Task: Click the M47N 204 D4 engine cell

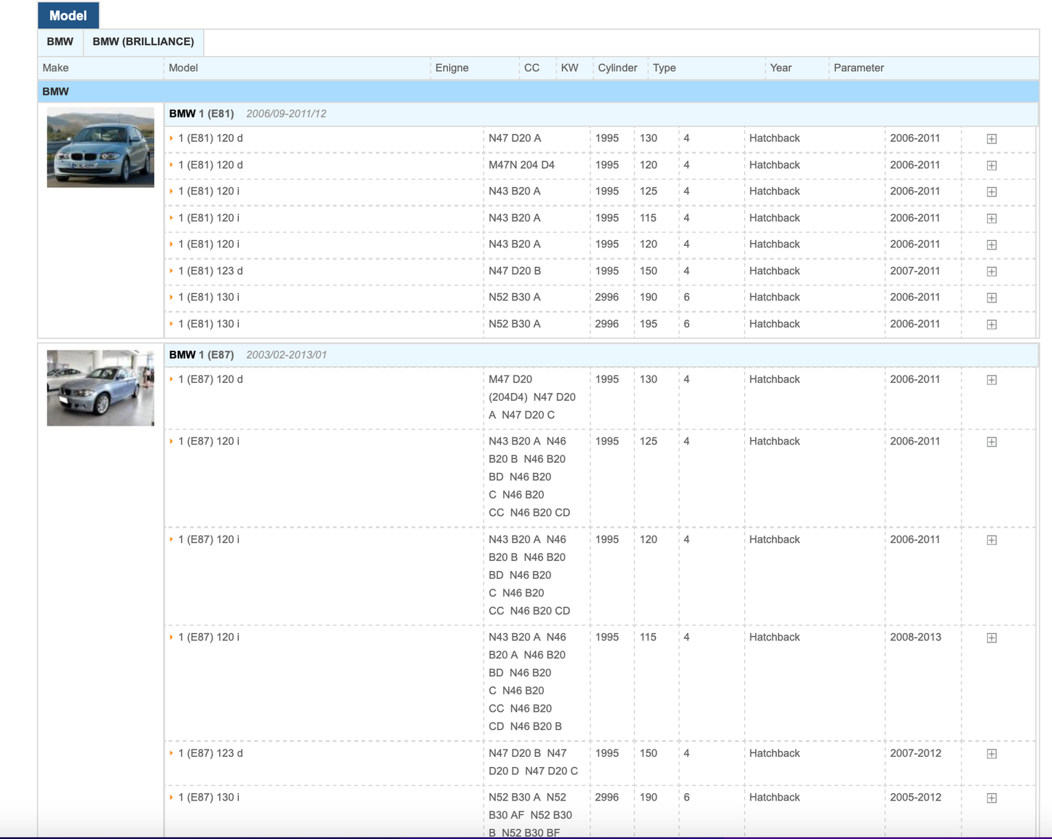Action: pyautogui.click(x=521, y=165)
